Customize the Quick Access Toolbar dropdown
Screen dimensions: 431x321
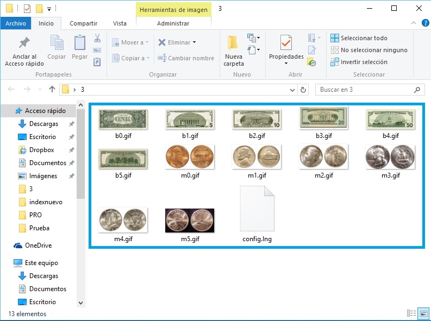pos(49,9)
